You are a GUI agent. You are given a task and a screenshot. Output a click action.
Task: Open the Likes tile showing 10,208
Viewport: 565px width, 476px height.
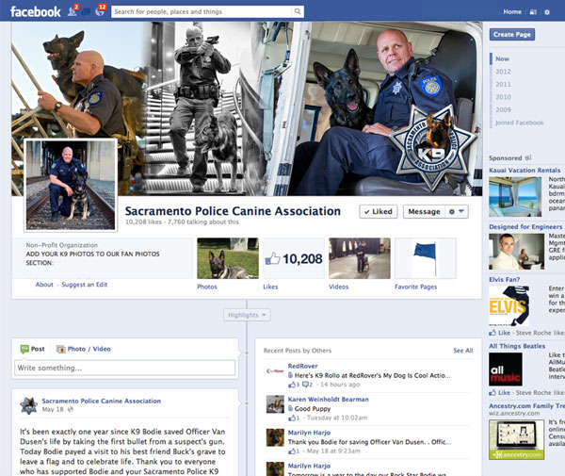point(294,258)
